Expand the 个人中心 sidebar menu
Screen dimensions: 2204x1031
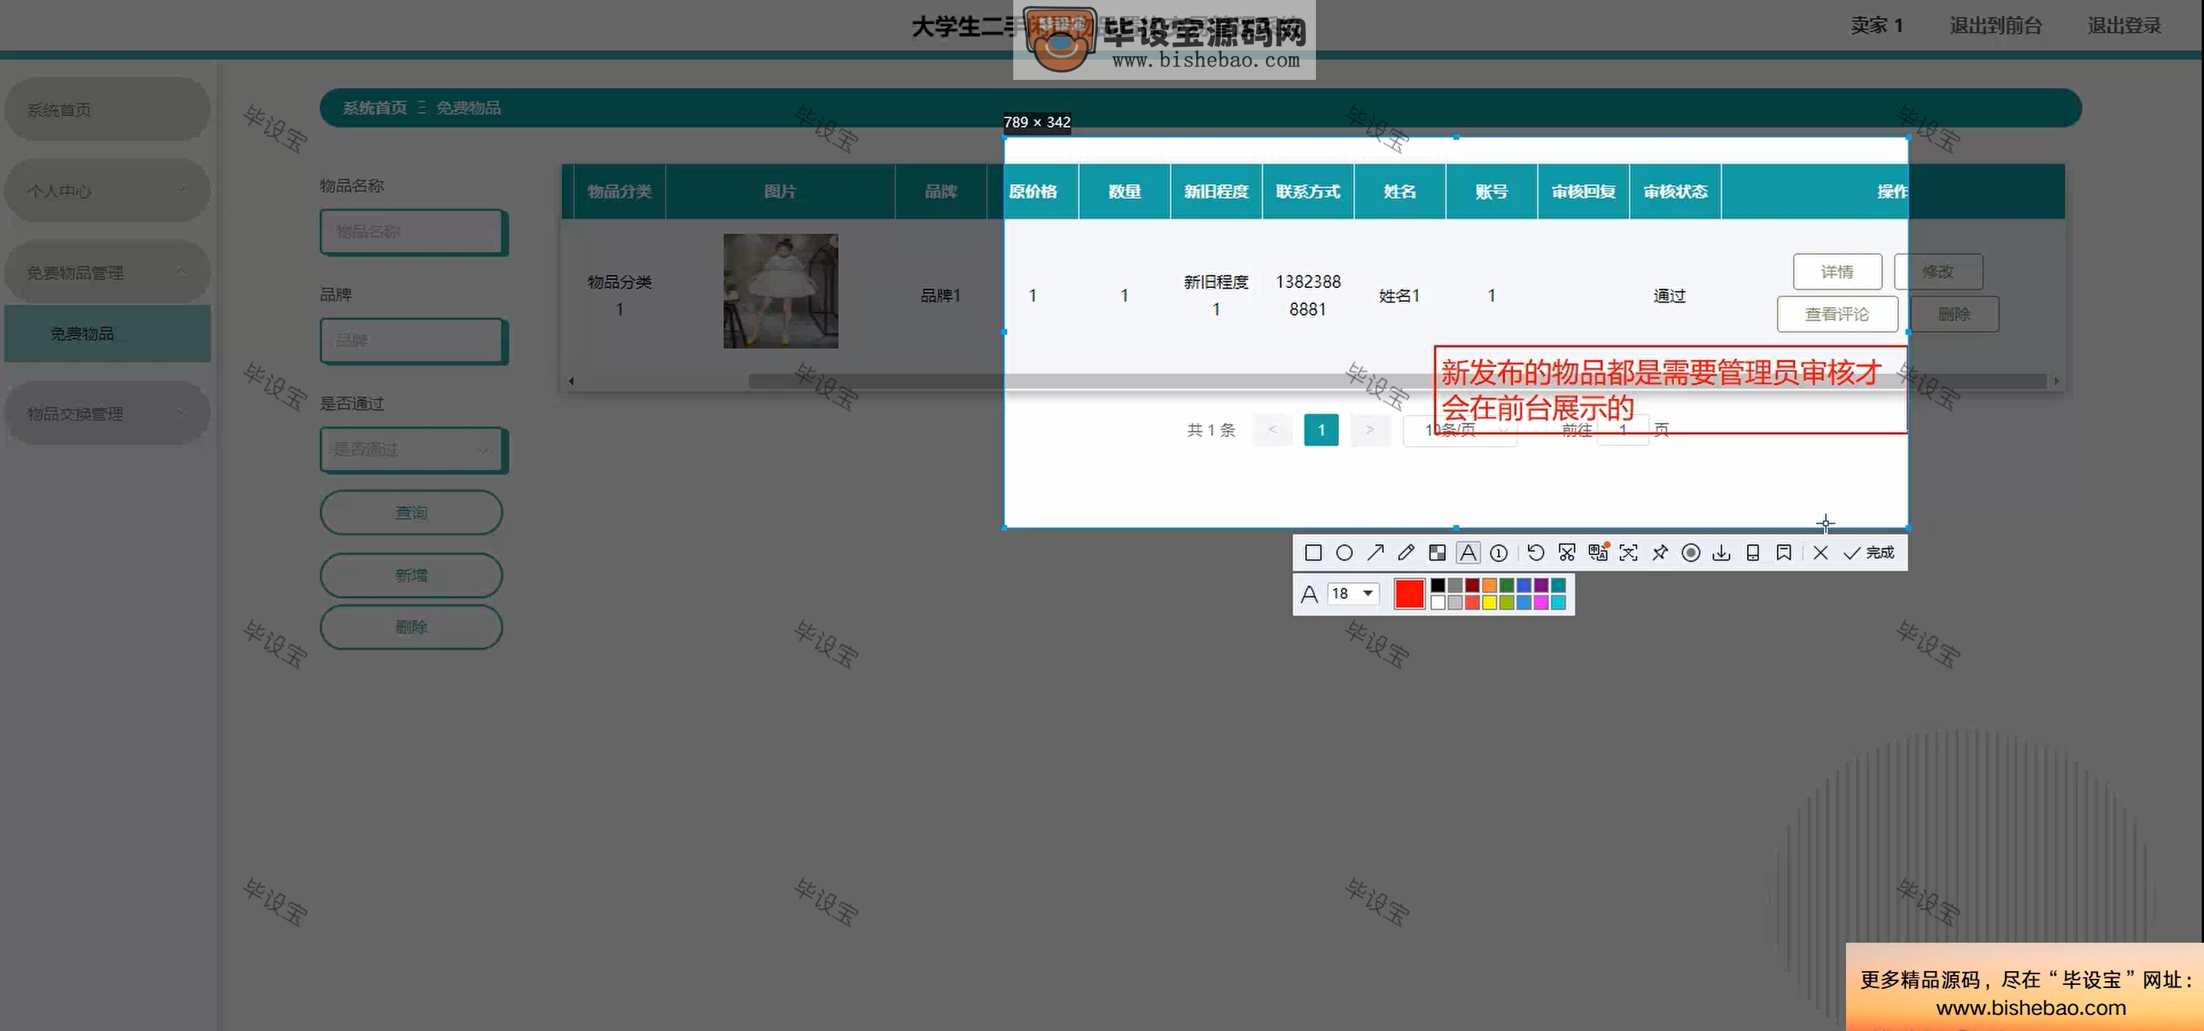[x=107, y=190]
